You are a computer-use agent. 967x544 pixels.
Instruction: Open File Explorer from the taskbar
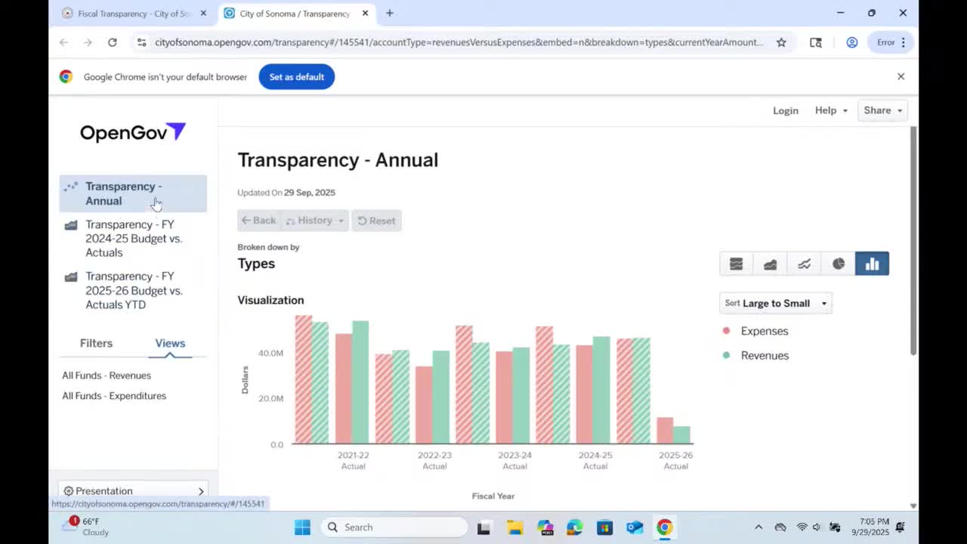tap(514, 527)
